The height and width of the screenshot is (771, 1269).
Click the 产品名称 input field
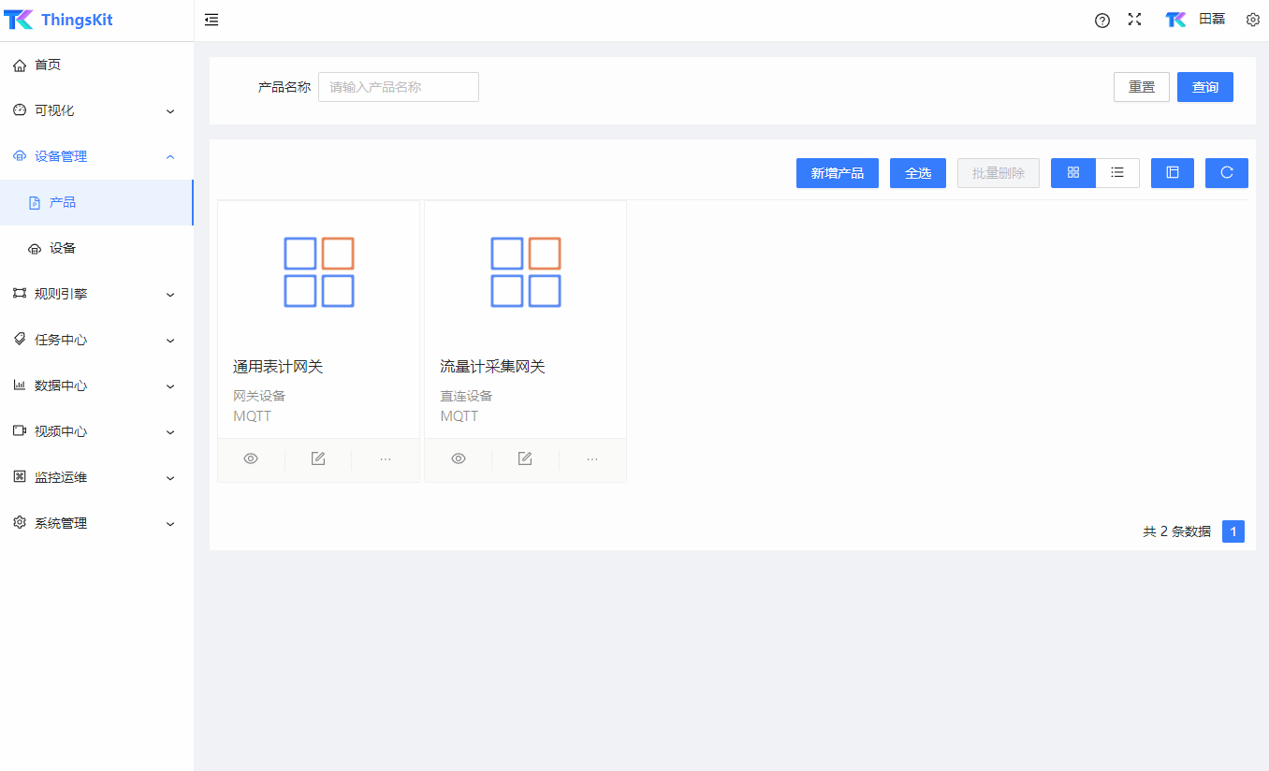click(398, 86)
